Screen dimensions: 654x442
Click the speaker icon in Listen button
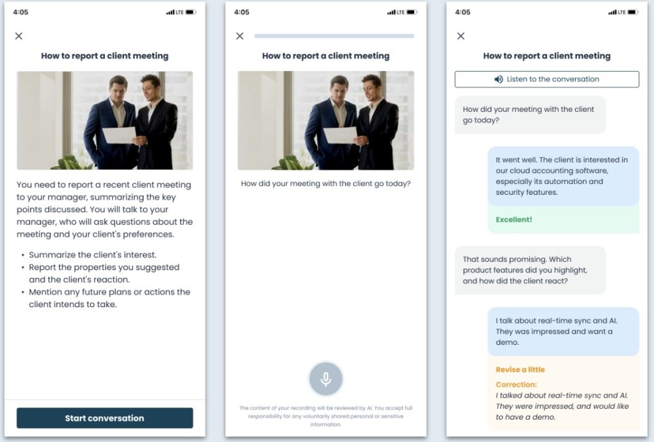point(498,79)
